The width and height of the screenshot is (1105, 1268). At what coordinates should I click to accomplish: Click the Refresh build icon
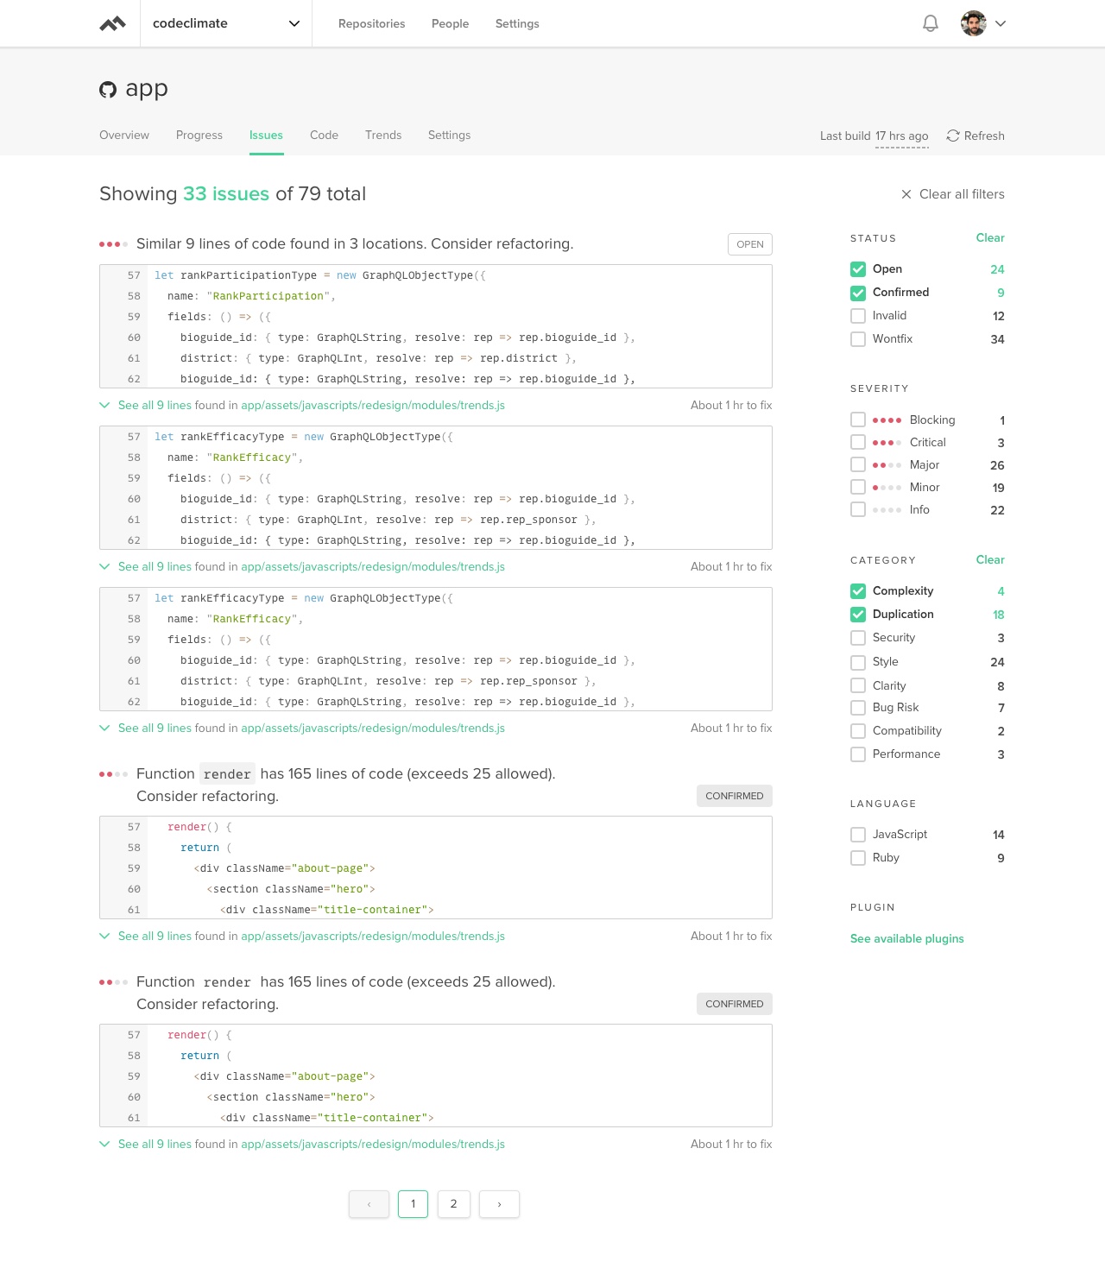pos(953,136)
